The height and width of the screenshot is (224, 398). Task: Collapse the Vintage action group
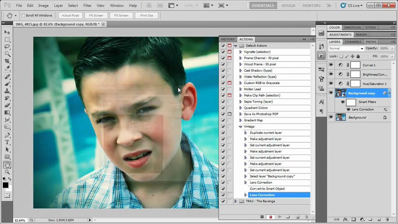[240, 126]
